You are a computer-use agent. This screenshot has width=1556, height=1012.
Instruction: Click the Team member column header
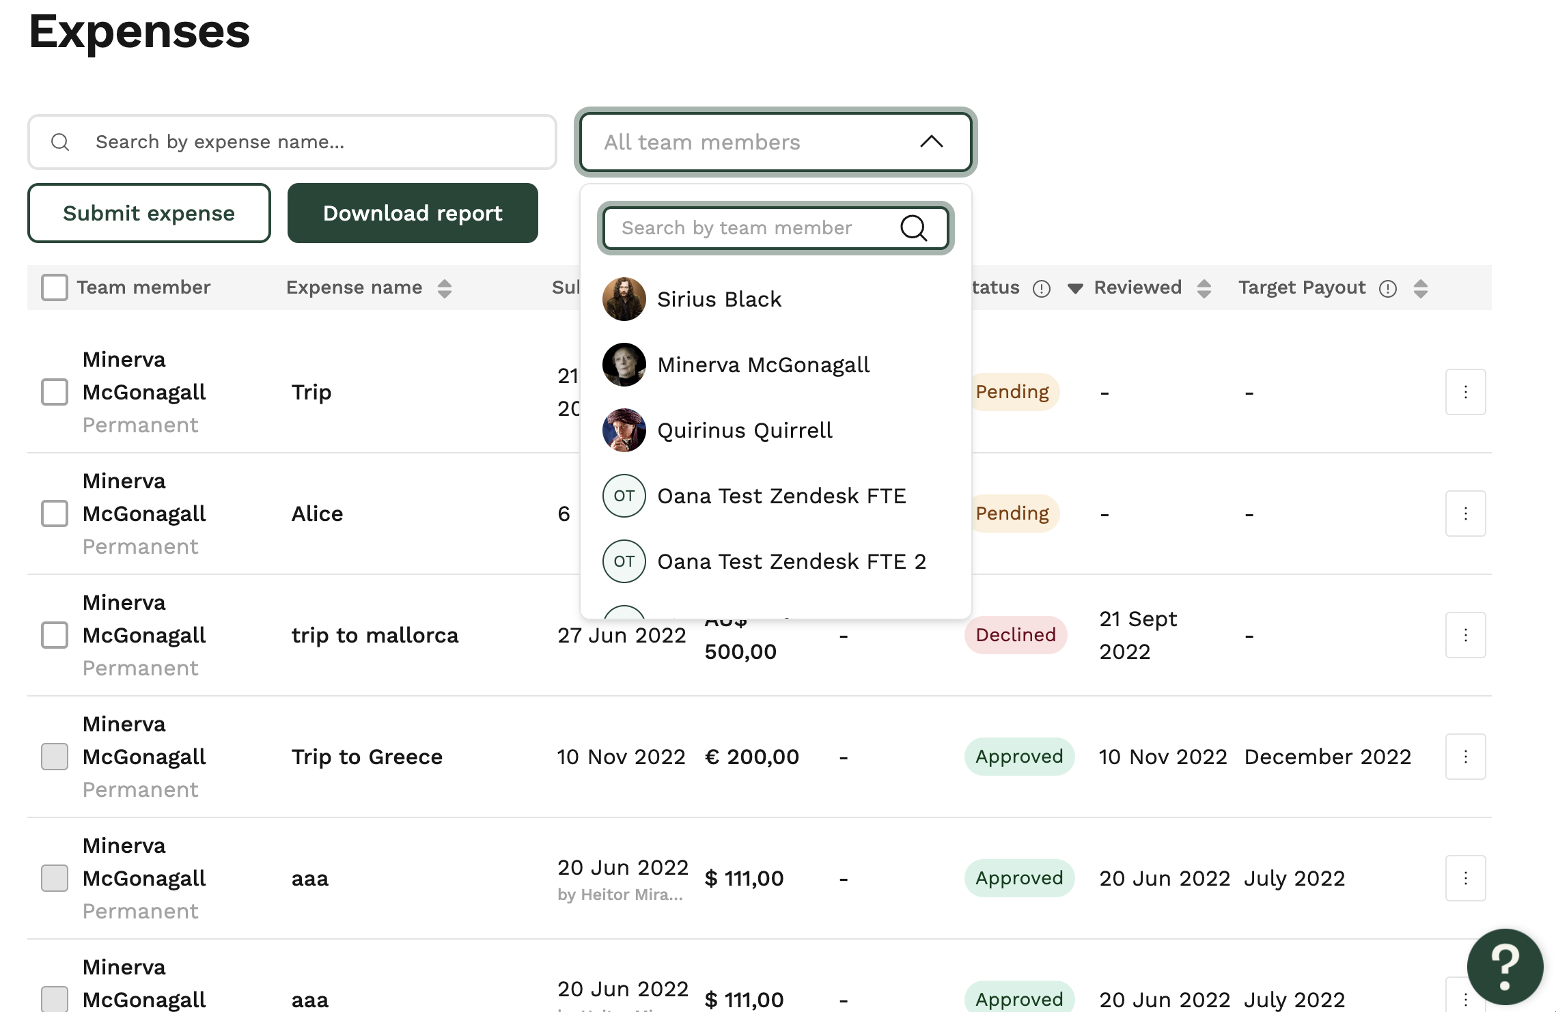pyautogui.click(x=143, y=287)
